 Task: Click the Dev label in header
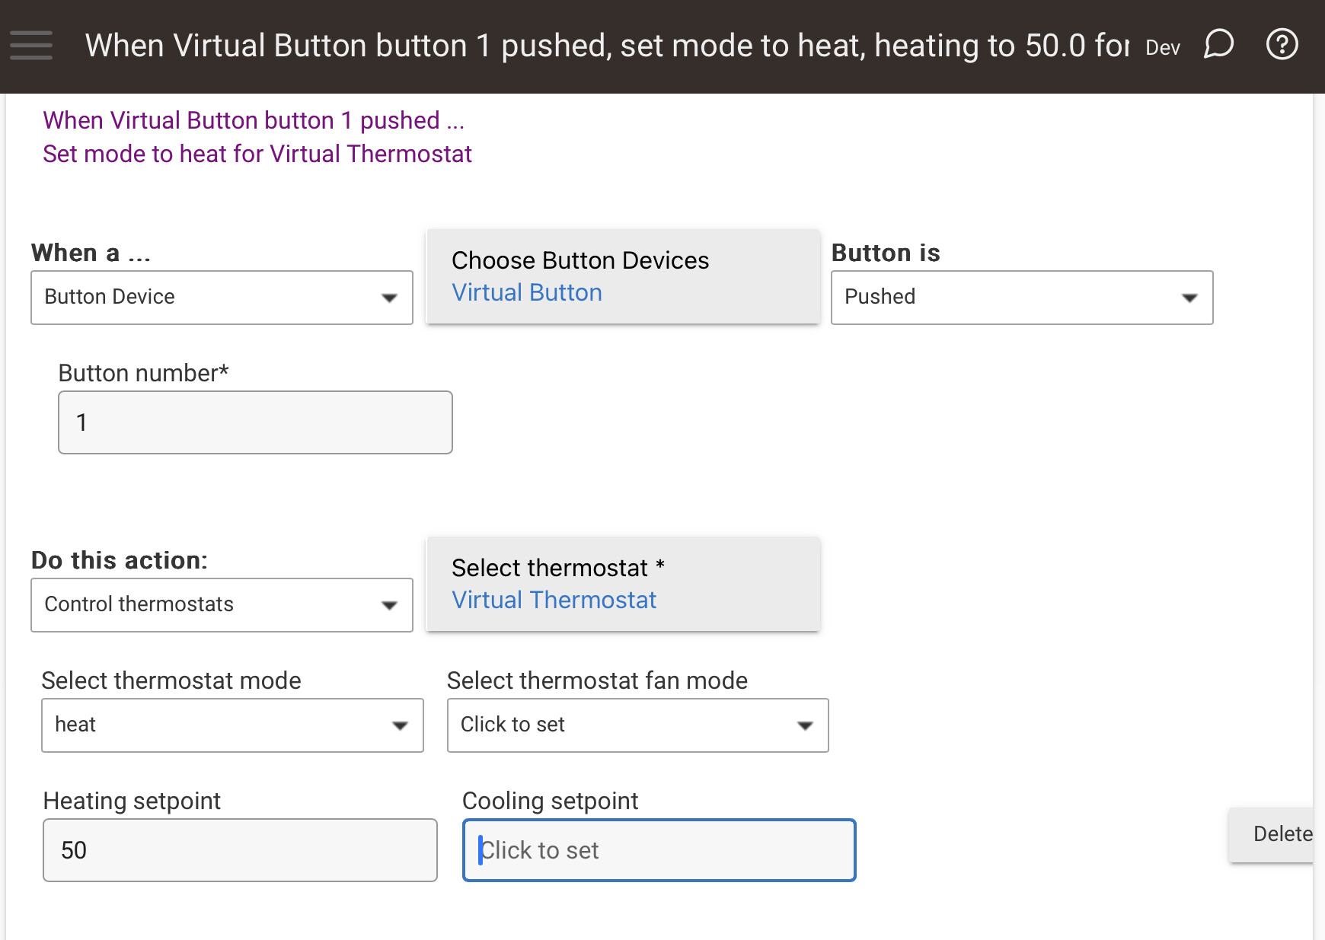1163,48
